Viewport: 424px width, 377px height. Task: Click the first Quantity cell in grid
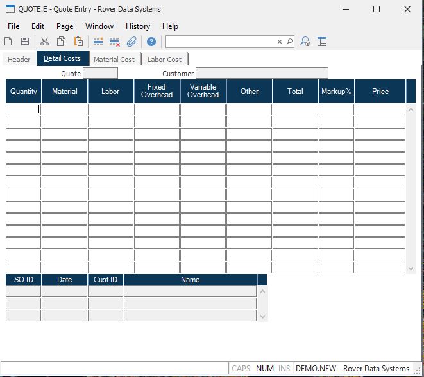pyautogui.click(x=24, y=109)
